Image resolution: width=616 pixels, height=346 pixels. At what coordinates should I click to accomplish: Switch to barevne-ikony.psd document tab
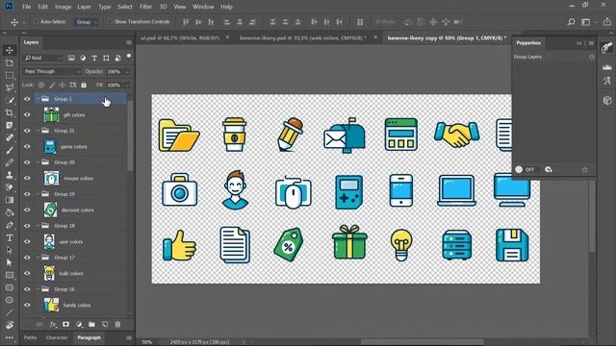[303, 38]
